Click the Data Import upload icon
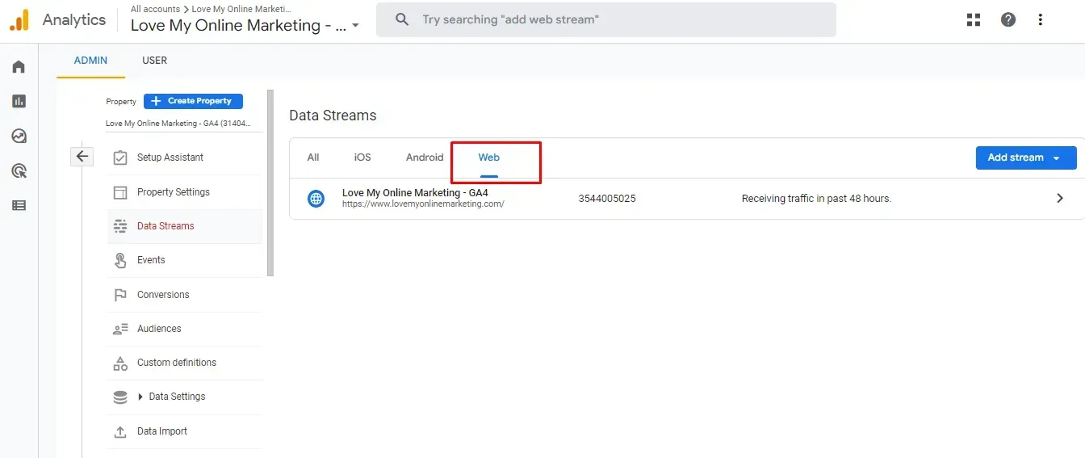The width and height of the screenshot is (1085, 458). (120, 431)
